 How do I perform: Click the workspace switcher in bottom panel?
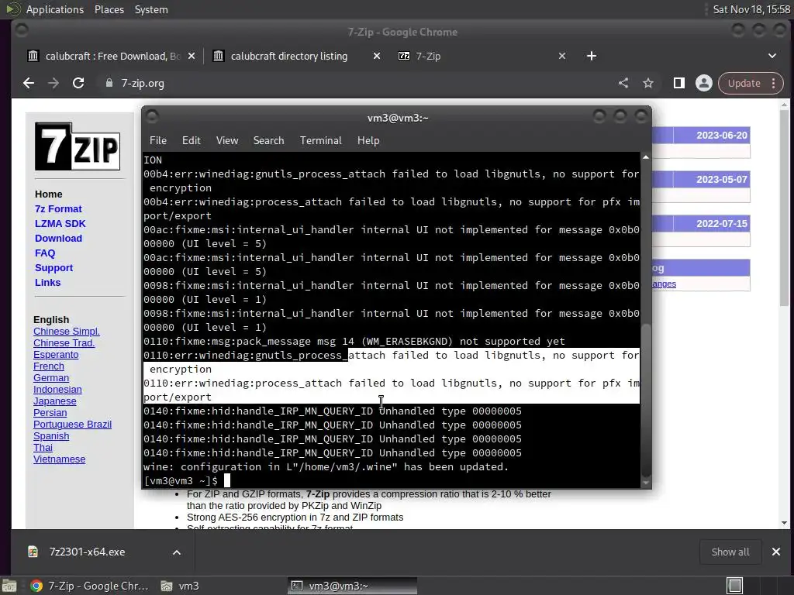pos(735,586)
